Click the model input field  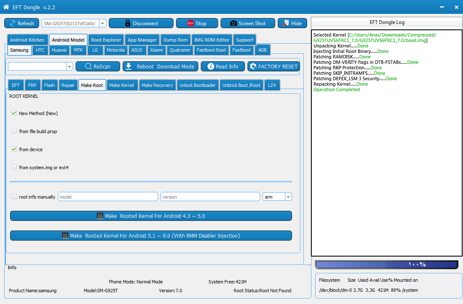(108, 197)
